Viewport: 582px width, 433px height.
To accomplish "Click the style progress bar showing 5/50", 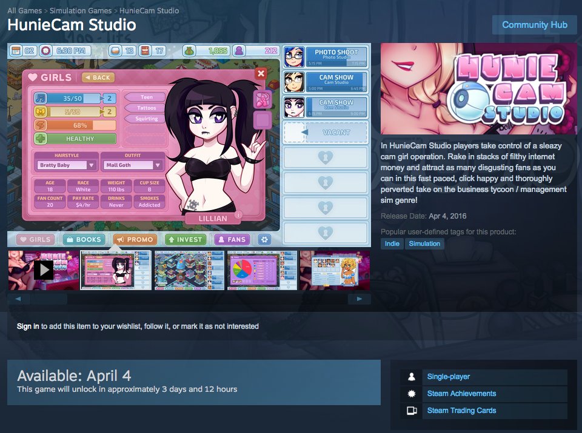I will coord(73,111).
